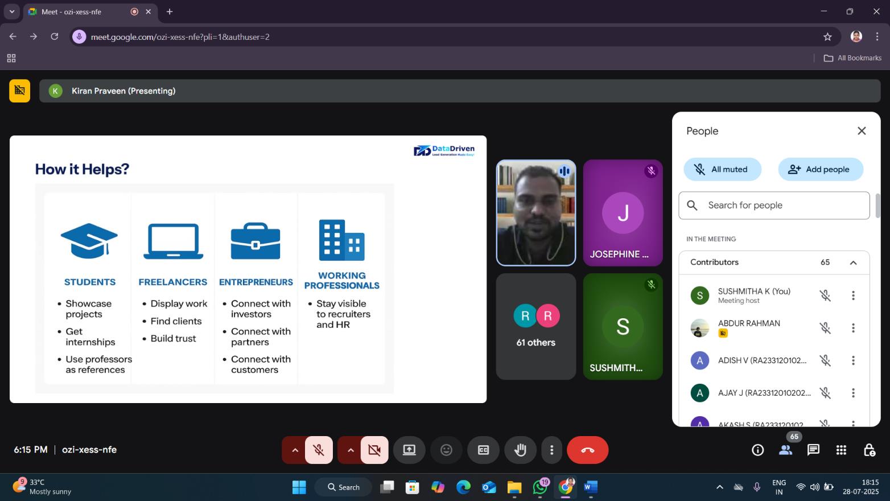The height and width of the screenshot is (501, 890).
Task: Toggle the microphone mute button
Action: (x=319, y=450)
